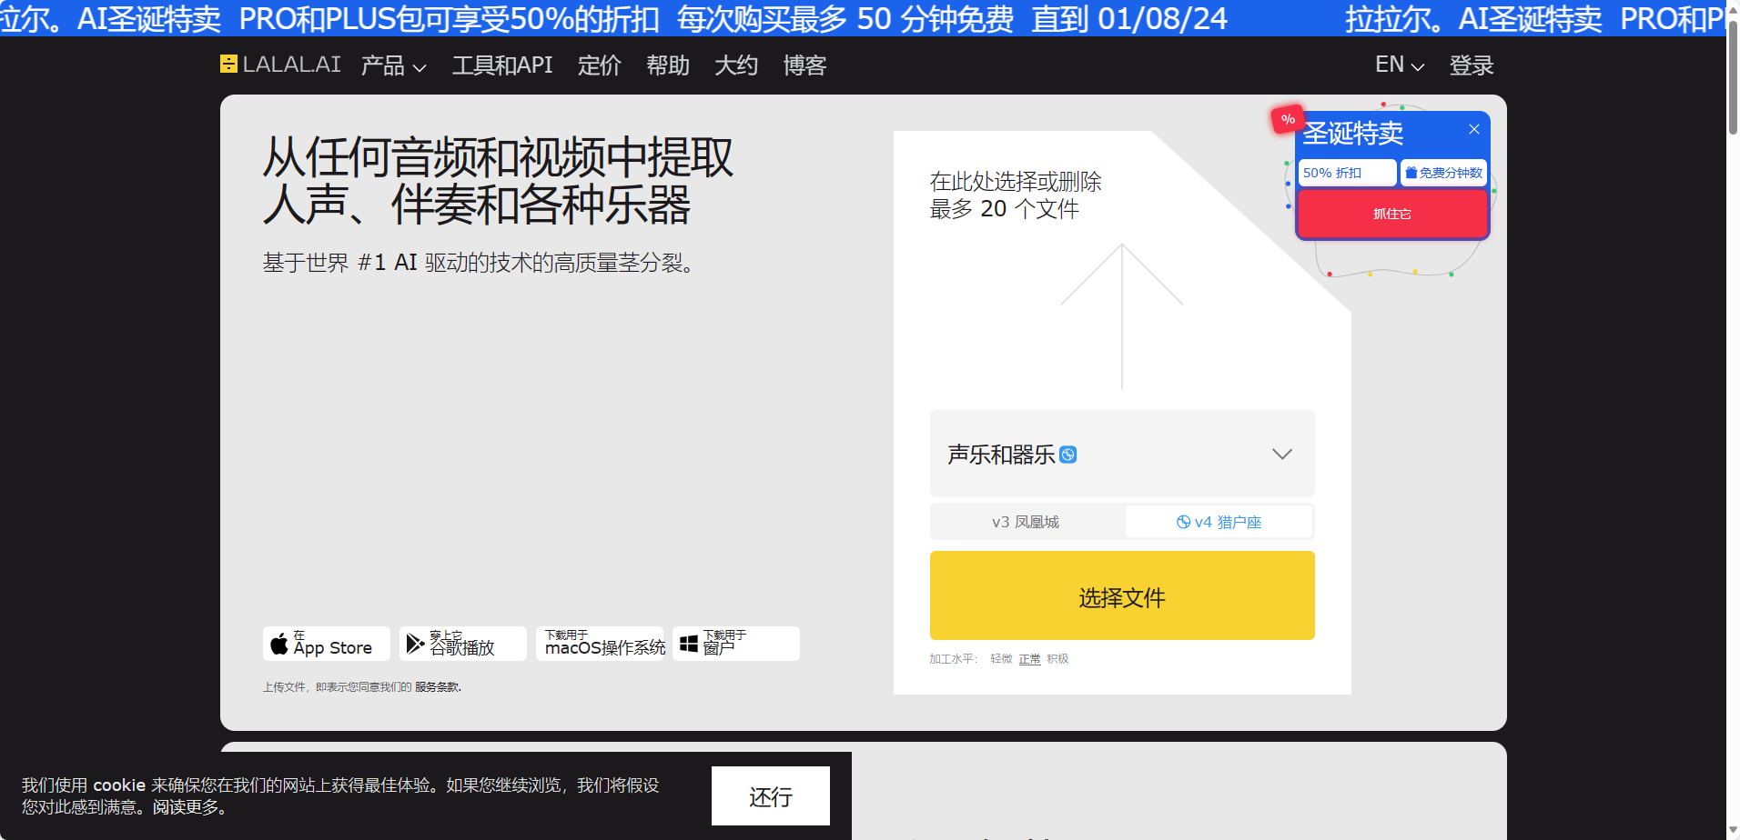Viewport: 1740px width, 840px height.
Task: Set processing level to 轻微
Action: pyautogui.click(x=1001, y=659)
